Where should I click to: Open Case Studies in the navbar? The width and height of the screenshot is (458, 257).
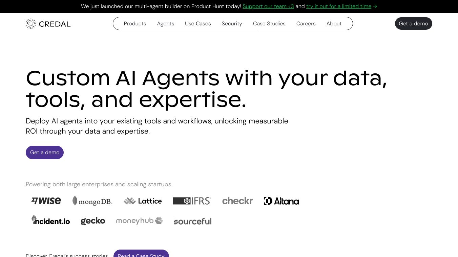coord(269,24)
